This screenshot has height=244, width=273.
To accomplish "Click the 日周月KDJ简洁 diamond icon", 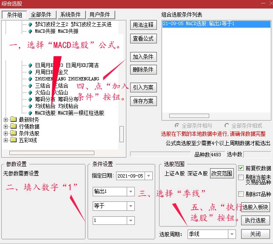I will click(30, 66).
